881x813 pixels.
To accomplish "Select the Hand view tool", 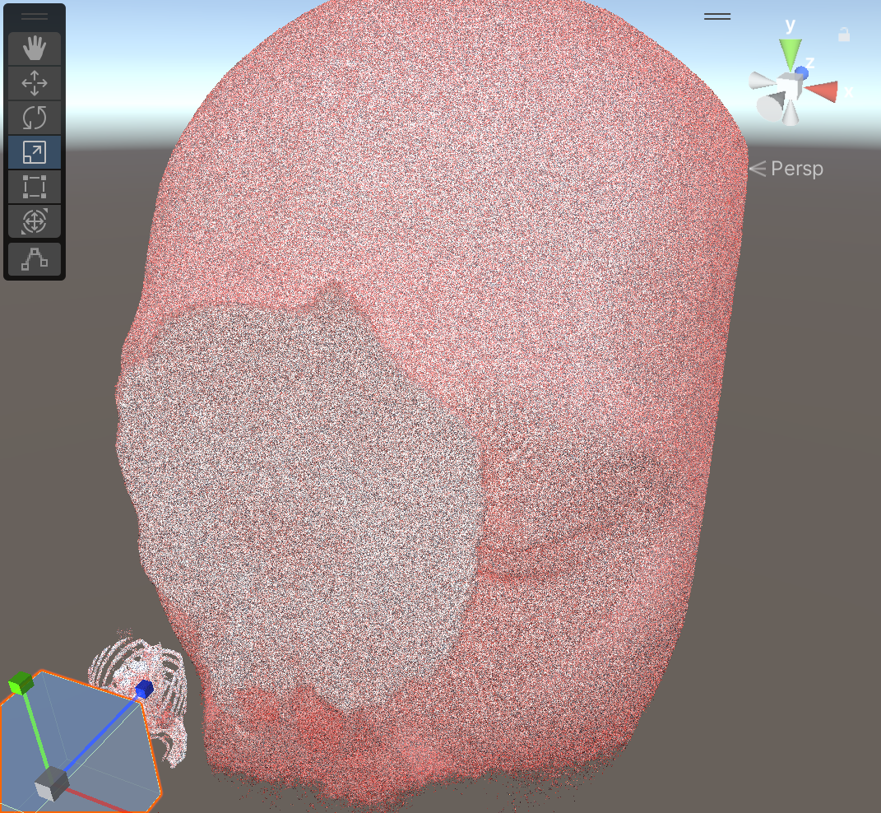I will 34,49.
